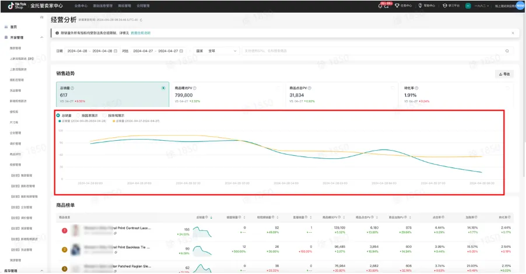Click the 617 total sales value
Screen dimensions: 526x274
[64, 95]
